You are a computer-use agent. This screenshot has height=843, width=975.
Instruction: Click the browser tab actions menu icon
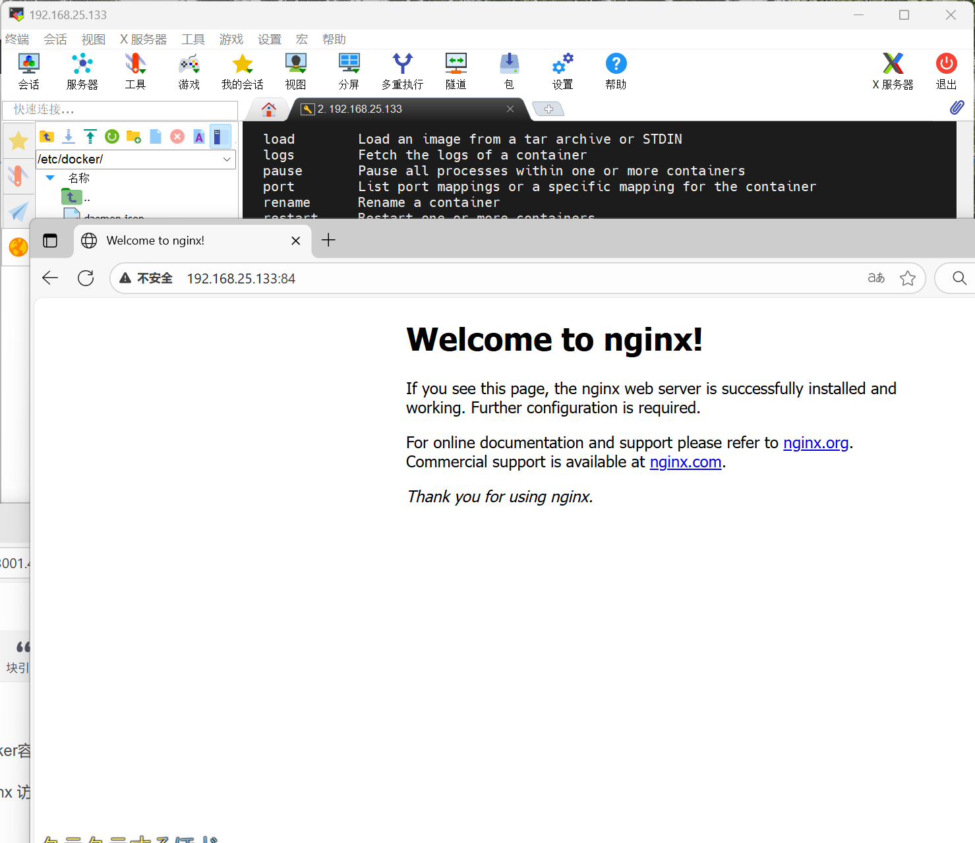coord(50,241)
